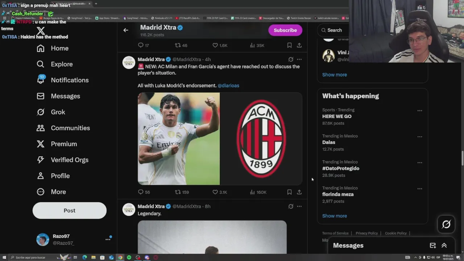This screenshot has height=261, width=464.
Task: Open Fran García photo in the post
Action: (179, 139)
